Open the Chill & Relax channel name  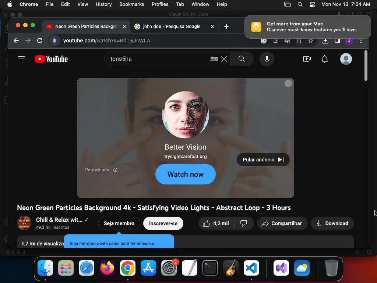coord(59,220)
